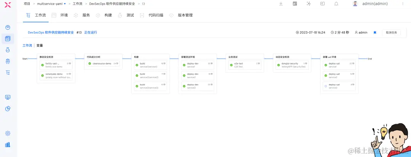The width and height of the screenshot is (411, 157).
Task: Open notifications bell
Action: (336, 4)
